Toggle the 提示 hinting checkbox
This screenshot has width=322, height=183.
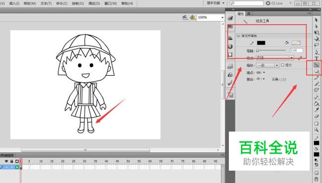point(283,65)
